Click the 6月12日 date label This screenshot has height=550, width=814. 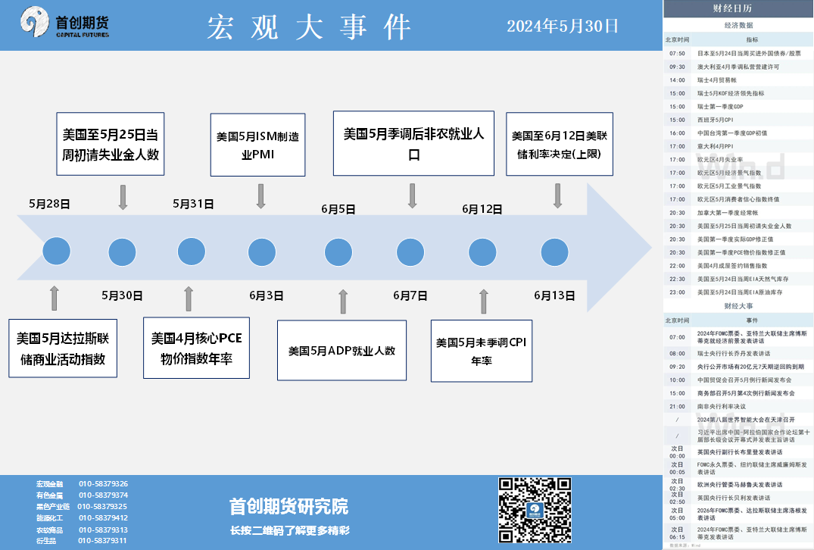coord(482,209)
